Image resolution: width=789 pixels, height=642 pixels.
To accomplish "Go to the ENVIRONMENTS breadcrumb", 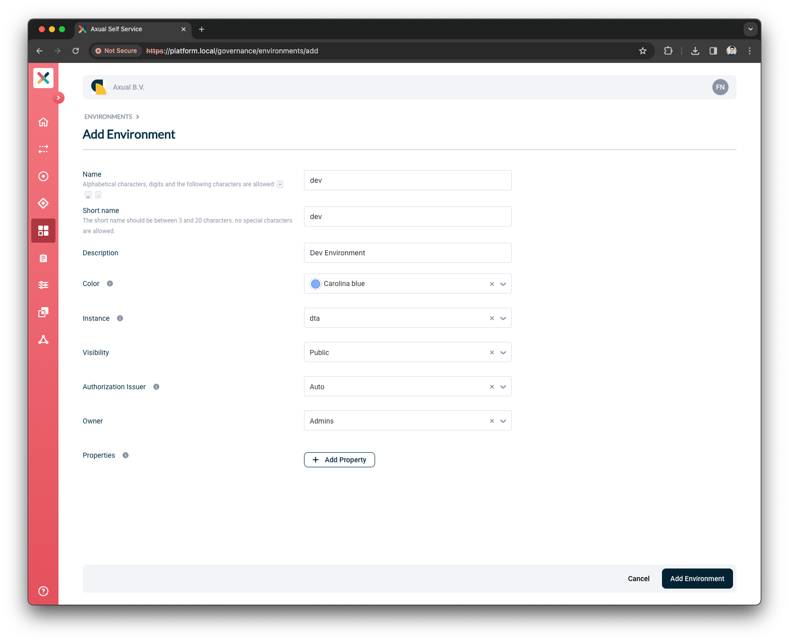I will coord(108,117).
